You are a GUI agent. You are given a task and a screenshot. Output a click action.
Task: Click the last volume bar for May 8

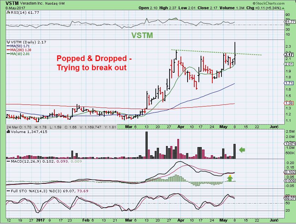coord(235,151)
